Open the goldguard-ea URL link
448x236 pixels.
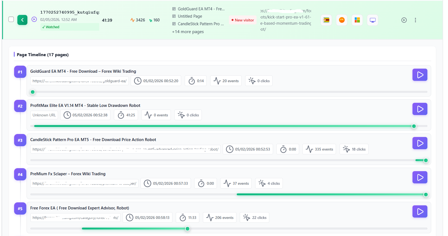[x=79, y=81]
